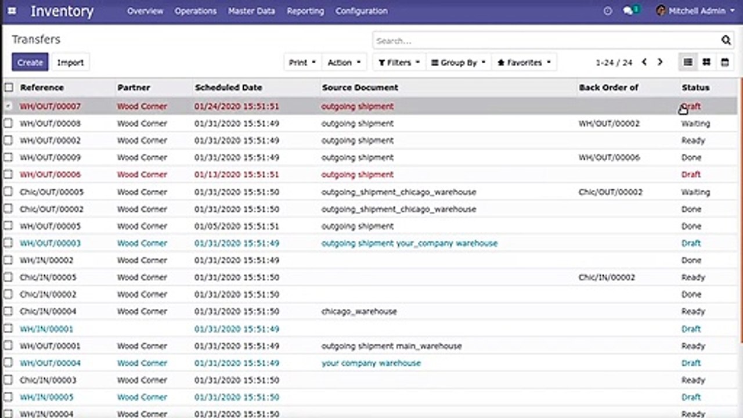The width and height of the screenshot is (743, 418).
Task: Open transfer WH/OUT/00001
Action: click(x=50, y=346)
